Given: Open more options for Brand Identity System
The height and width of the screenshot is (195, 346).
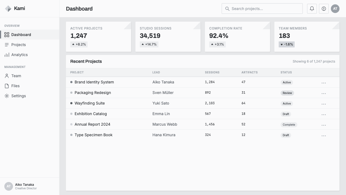Looking at the screenshot, I should coord(324,82).
